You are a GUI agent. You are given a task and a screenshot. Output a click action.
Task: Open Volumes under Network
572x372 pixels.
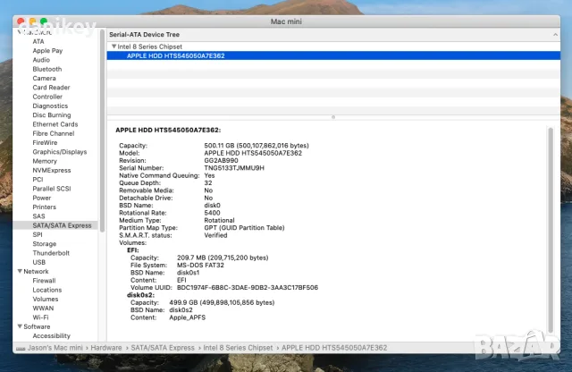46,299
